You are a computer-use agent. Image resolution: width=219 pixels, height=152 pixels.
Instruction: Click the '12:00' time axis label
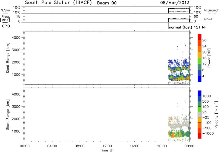click(107, 146)
